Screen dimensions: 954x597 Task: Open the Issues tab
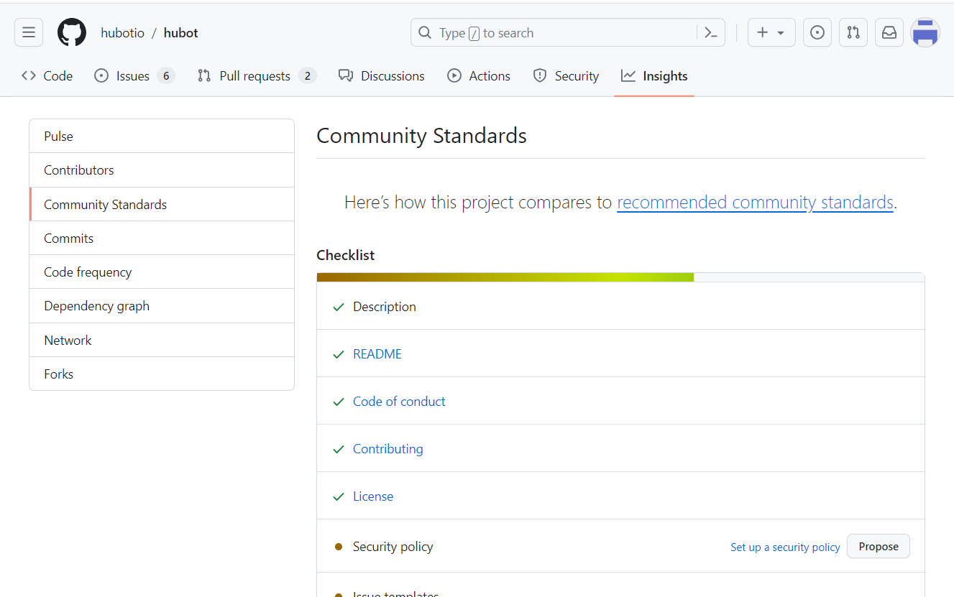click(134, 76)
